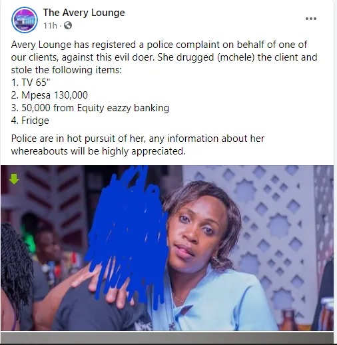This screenshot has width=337, height=345.
Task: Click the "4. Fridge" list line
Action: [x=30, y=121]
